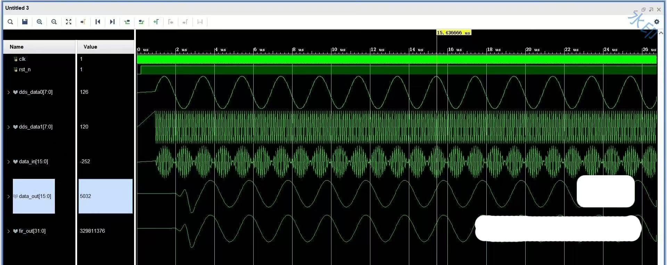Image resolution: width=667 pixels, height=265 pixels.
Task: Select the dds_data1[7:0] signal name
Action: (36, 127)
